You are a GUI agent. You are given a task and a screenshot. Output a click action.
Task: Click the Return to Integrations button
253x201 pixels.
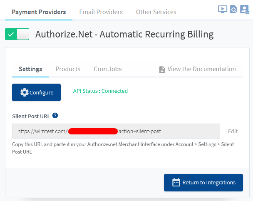click(x=203, y=183)
